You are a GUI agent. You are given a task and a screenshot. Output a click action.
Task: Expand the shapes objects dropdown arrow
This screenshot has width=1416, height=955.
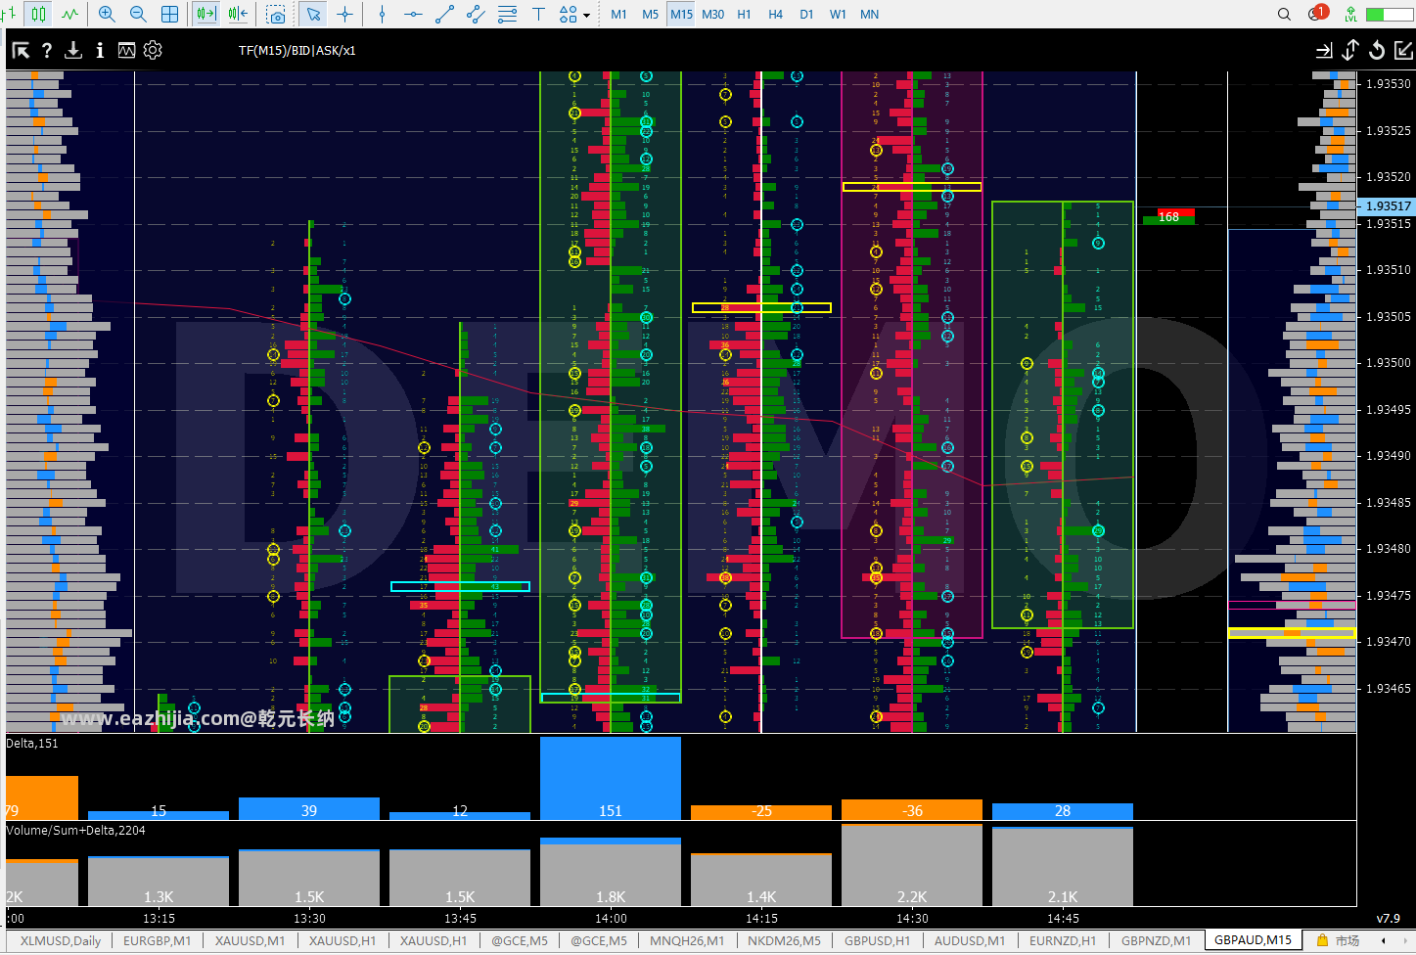586,15
